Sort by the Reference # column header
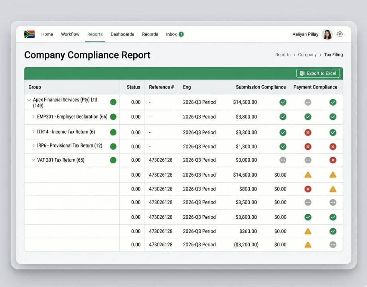367x287 pixels. coord(161,87)
